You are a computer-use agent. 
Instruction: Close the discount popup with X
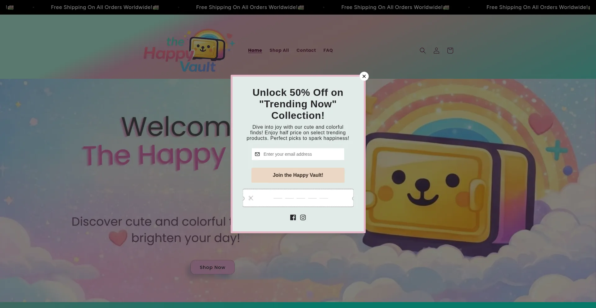[x=364, y=76]
